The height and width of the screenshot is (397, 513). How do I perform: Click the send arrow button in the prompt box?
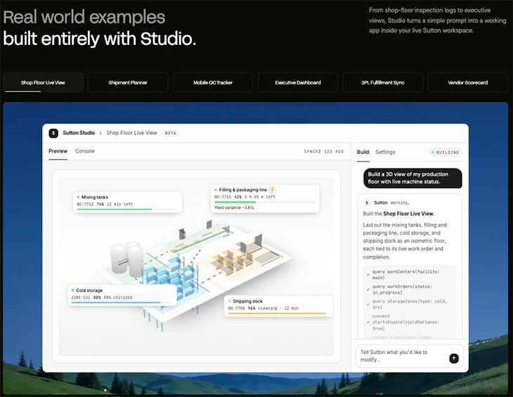pos(454,358)
